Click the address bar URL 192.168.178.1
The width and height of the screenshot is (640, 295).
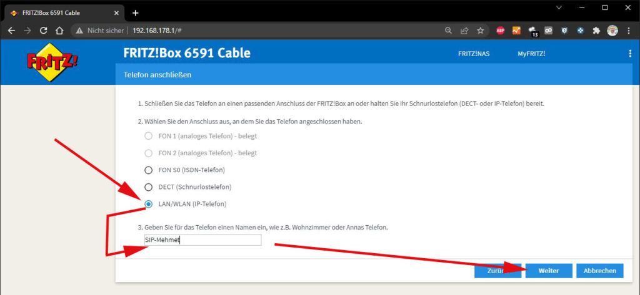tap(157, 31)
